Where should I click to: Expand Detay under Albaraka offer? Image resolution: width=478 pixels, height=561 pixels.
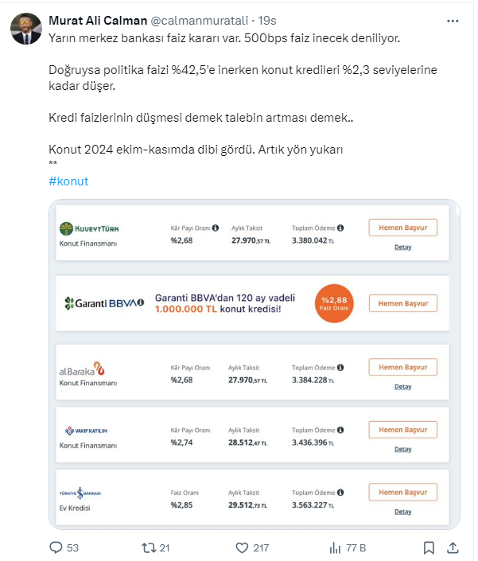[x=403, y=387]
